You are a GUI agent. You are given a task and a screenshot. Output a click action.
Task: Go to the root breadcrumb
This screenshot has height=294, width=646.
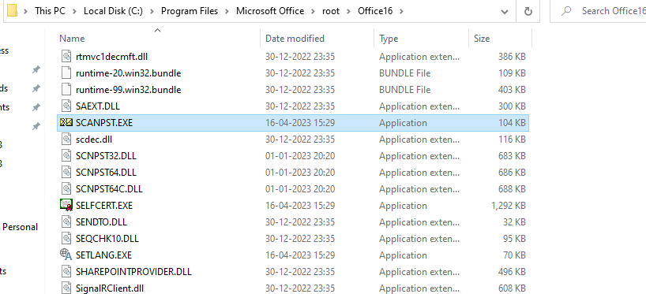coord(331,11)
